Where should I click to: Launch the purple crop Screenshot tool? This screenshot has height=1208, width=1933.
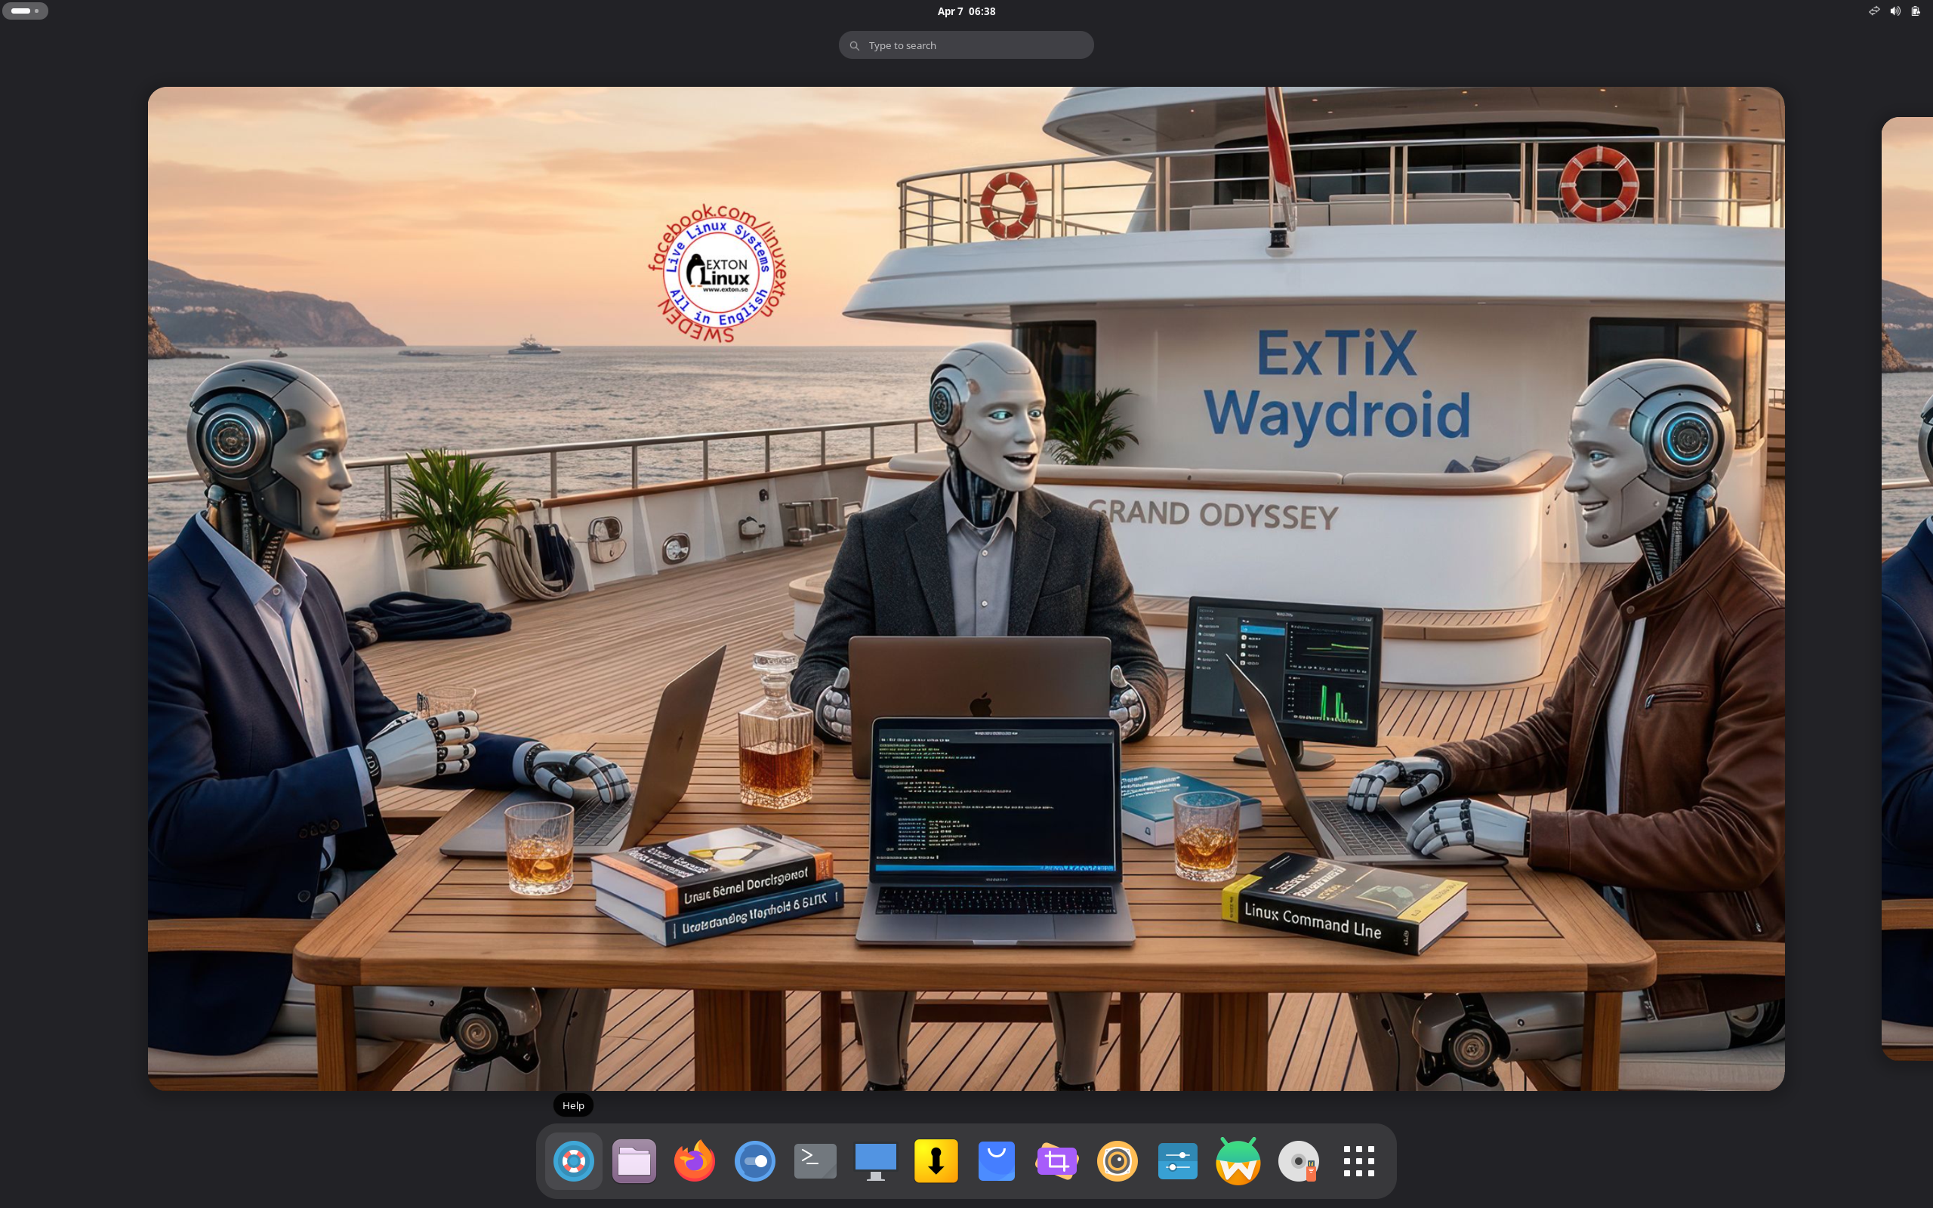pyautogui.click(x=1057, y=1161)
